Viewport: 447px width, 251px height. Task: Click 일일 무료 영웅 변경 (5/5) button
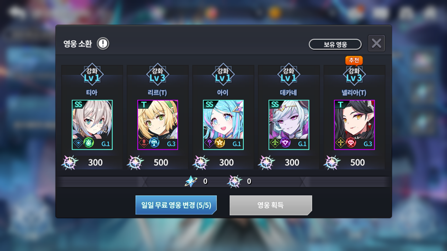[176, 205]
